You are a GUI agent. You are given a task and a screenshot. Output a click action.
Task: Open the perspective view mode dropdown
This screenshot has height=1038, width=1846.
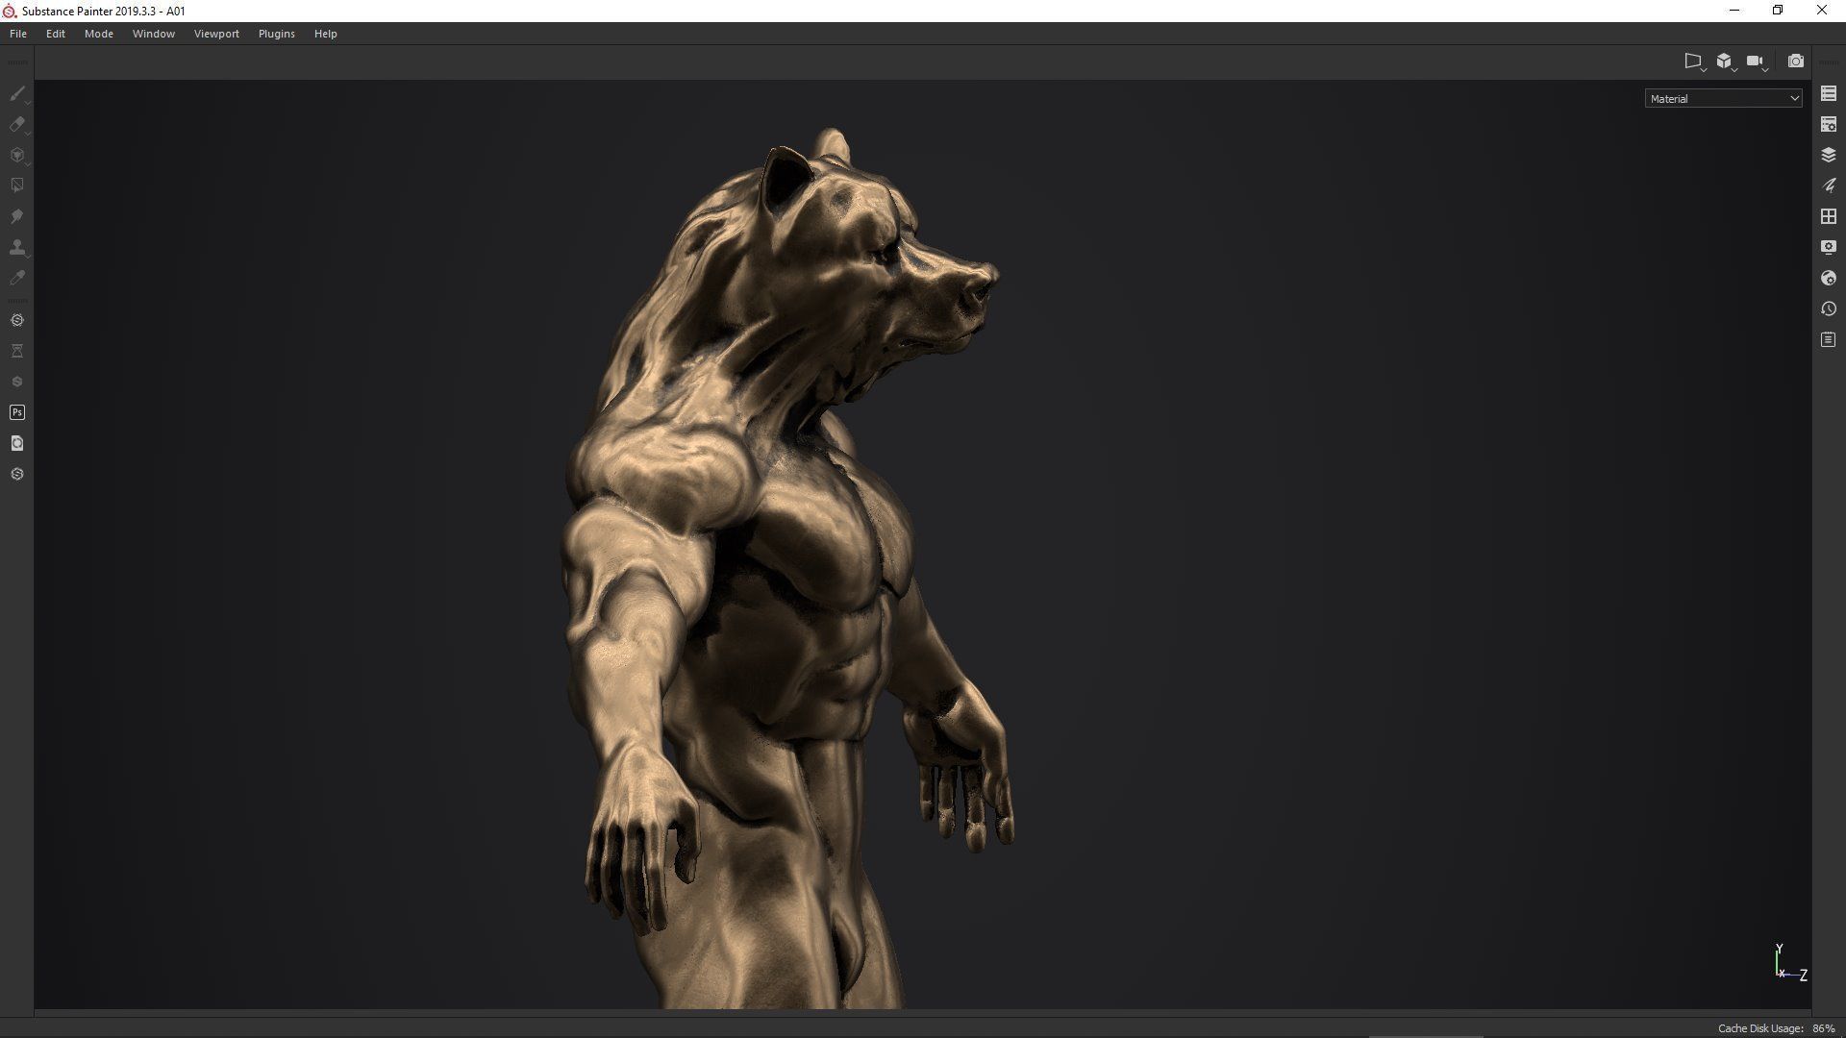tap(1695, 62)
